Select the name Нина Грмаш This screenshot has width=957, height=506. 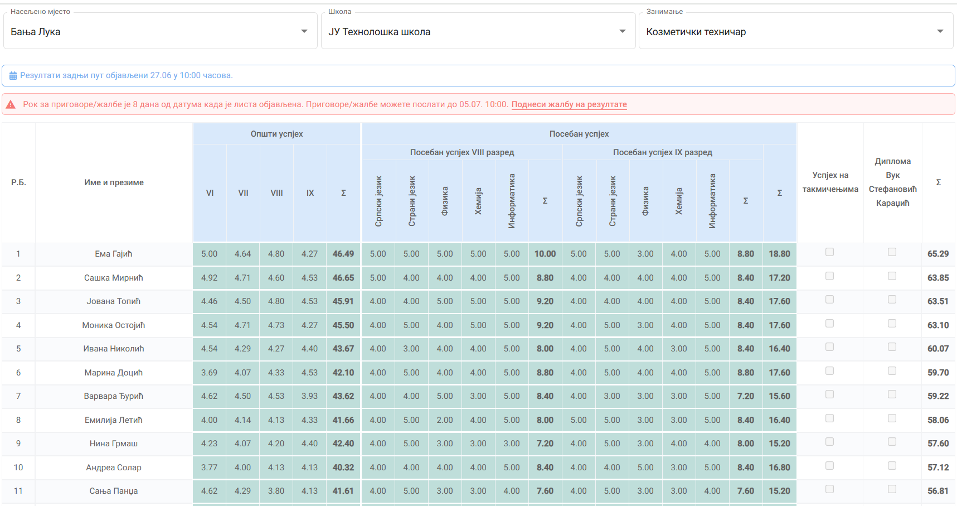[114, 444]
